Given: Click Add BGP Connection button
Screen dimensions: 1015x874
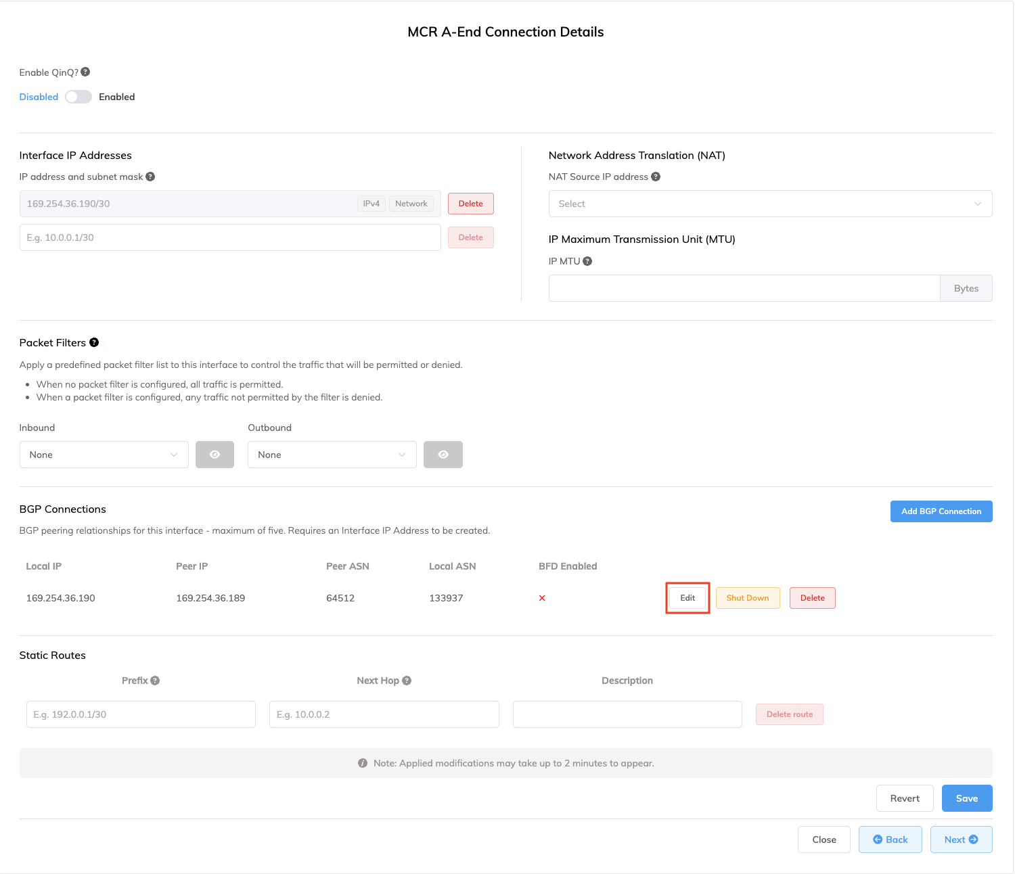Looking at the screenshot, I should click(x=941, y=511).
